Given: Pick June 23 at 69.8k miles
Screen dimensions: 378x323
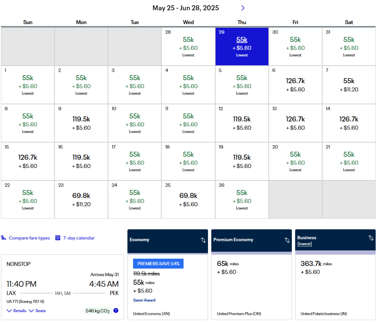Looking at the screenshot, I should coord(81,199).
